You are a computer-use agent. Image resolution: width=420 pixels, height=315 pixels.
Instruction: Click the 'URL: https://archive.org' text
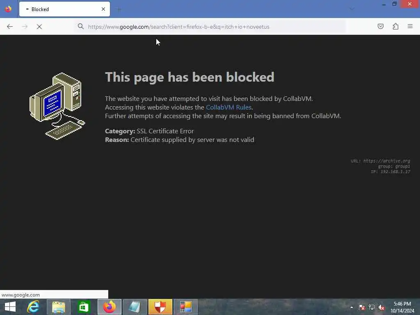[x=380, y=161]
